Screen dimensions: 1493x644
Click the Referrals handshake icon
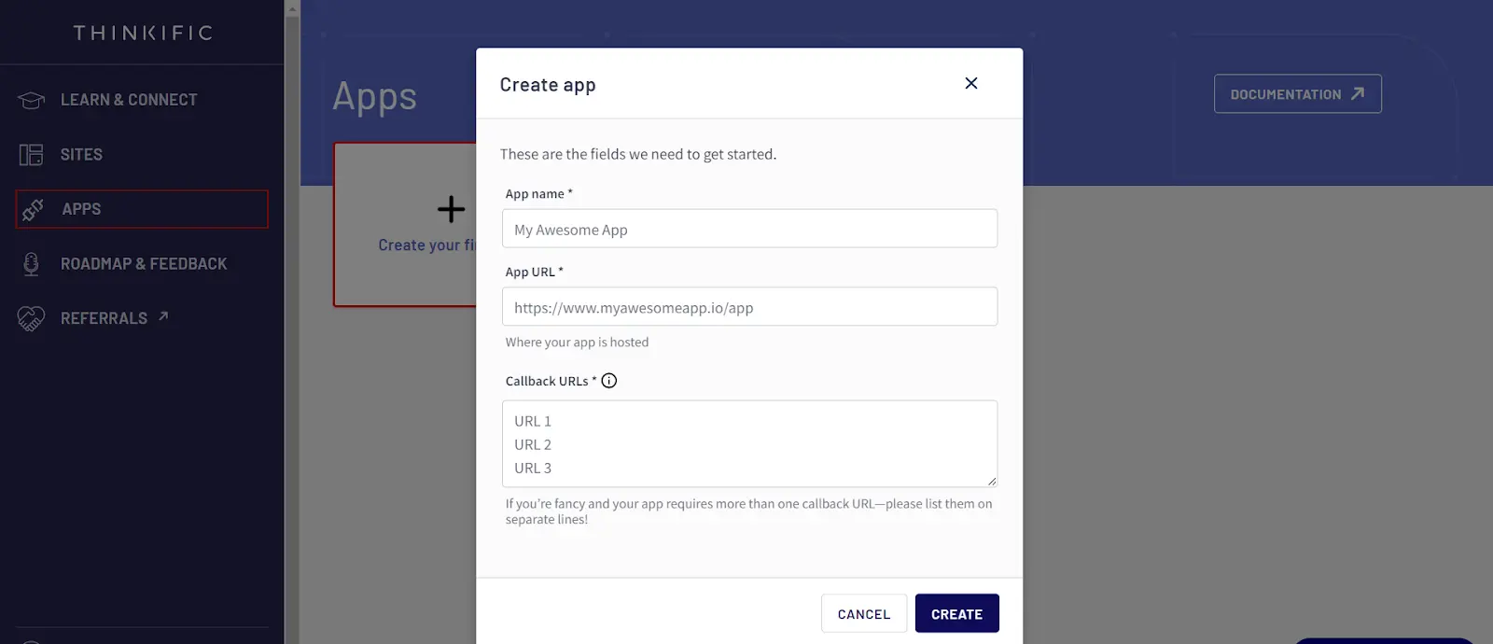29,317
